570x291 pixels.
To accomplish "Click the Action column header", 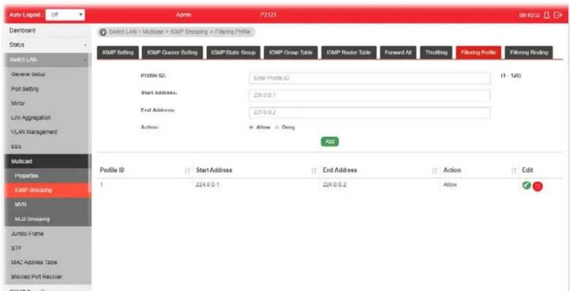I will [452, 170].
